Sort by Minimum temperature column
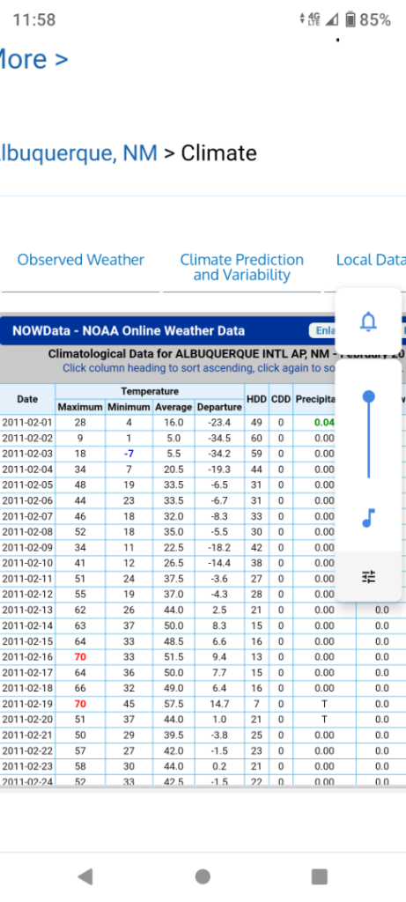This screenshot has height=902, width=406. coord(129,407)
